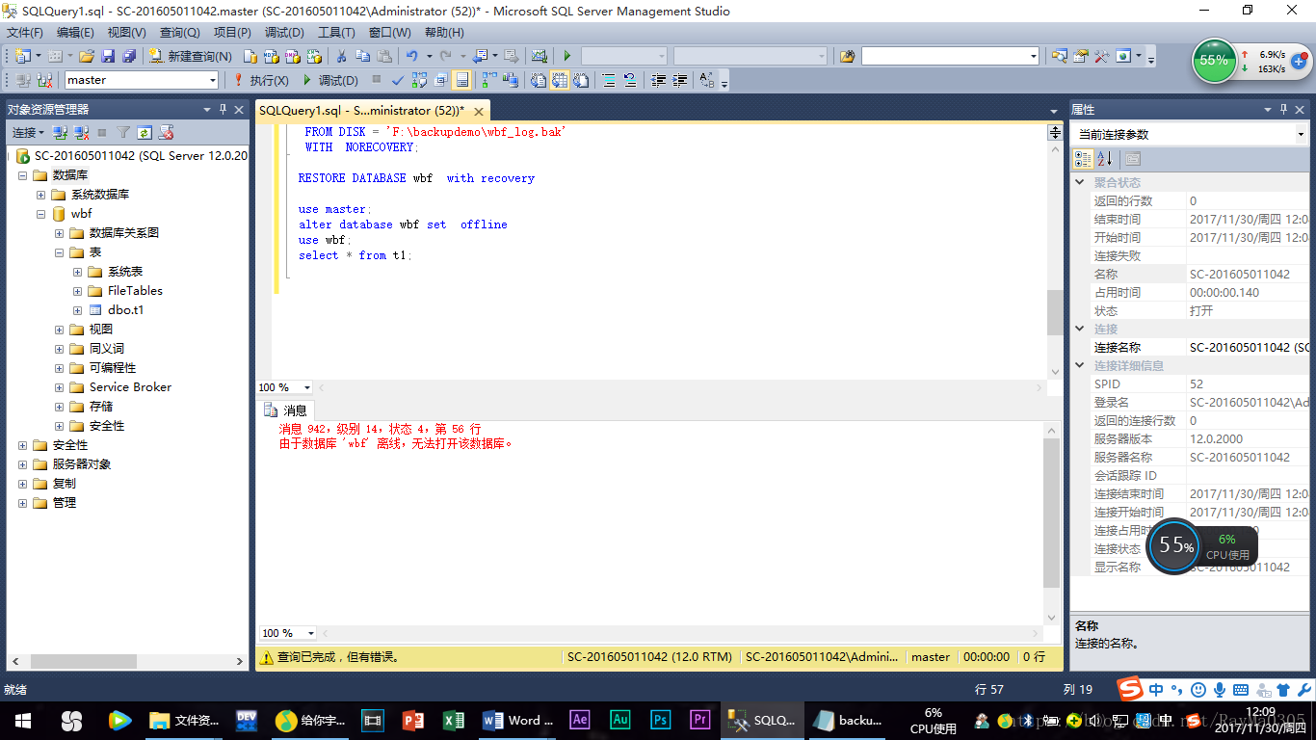Viewport: 1316px width, 740px height.
Task: Save the query with the disk icon
Action: 108,56
